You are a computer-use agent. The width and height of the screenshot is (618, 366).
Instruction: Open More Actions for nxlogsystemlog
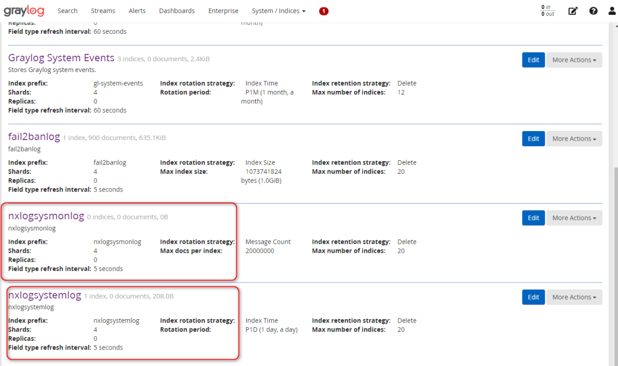[574, 297]
